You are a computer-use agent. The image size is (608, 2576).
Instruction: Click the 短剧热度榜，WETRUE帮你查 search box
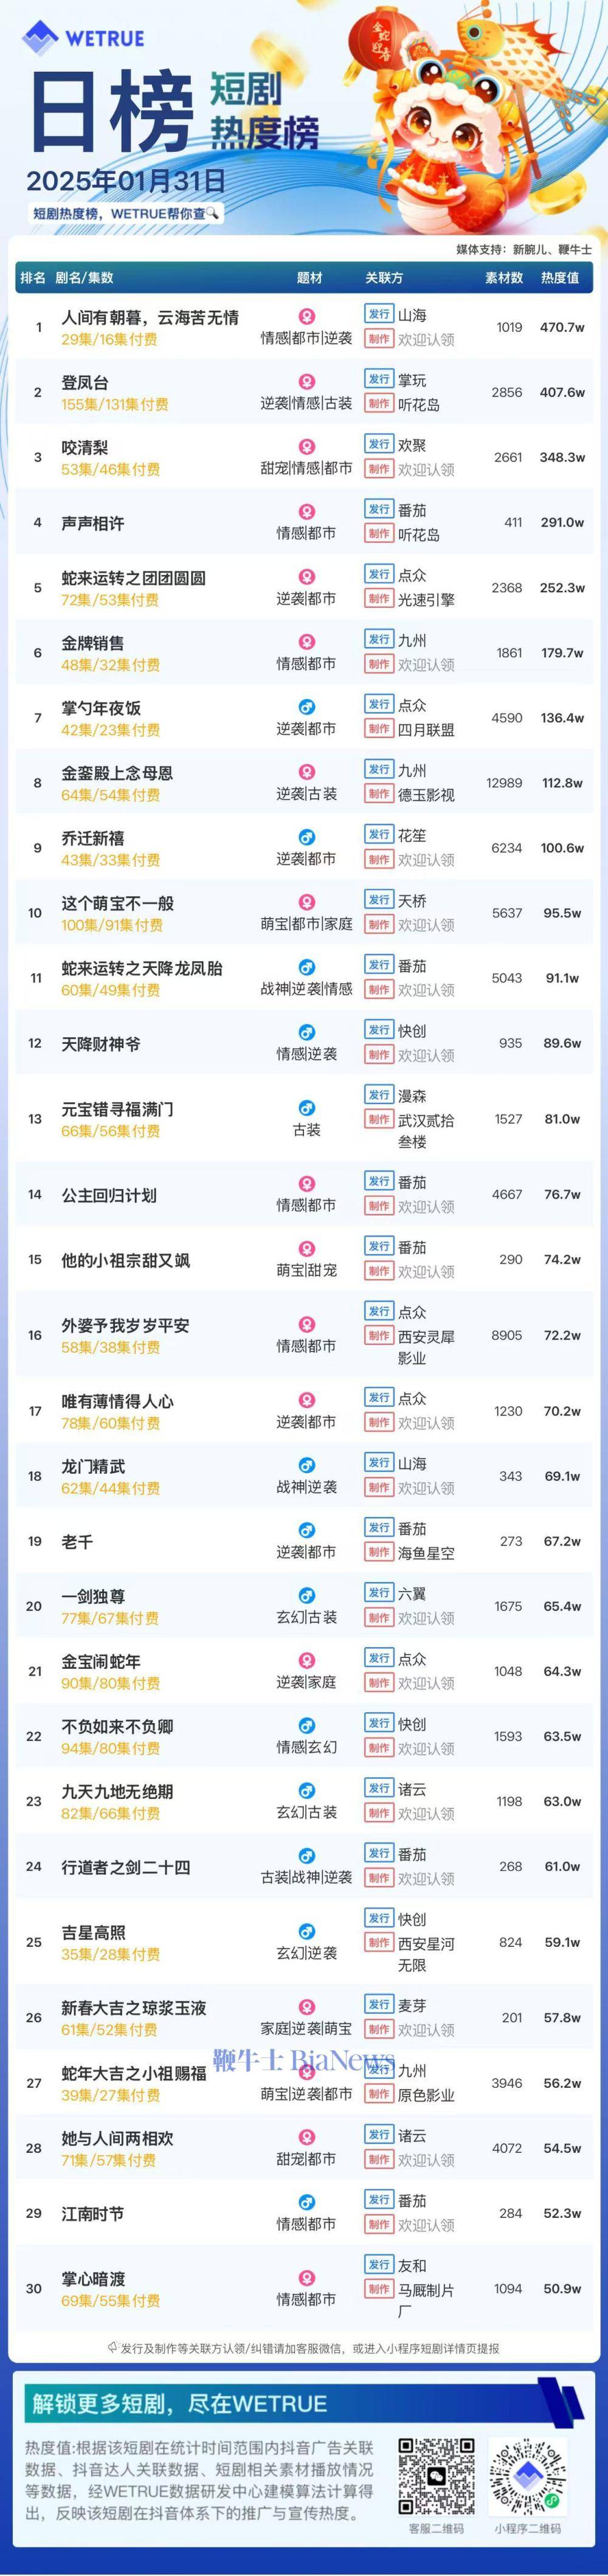[x=125, y=214]
